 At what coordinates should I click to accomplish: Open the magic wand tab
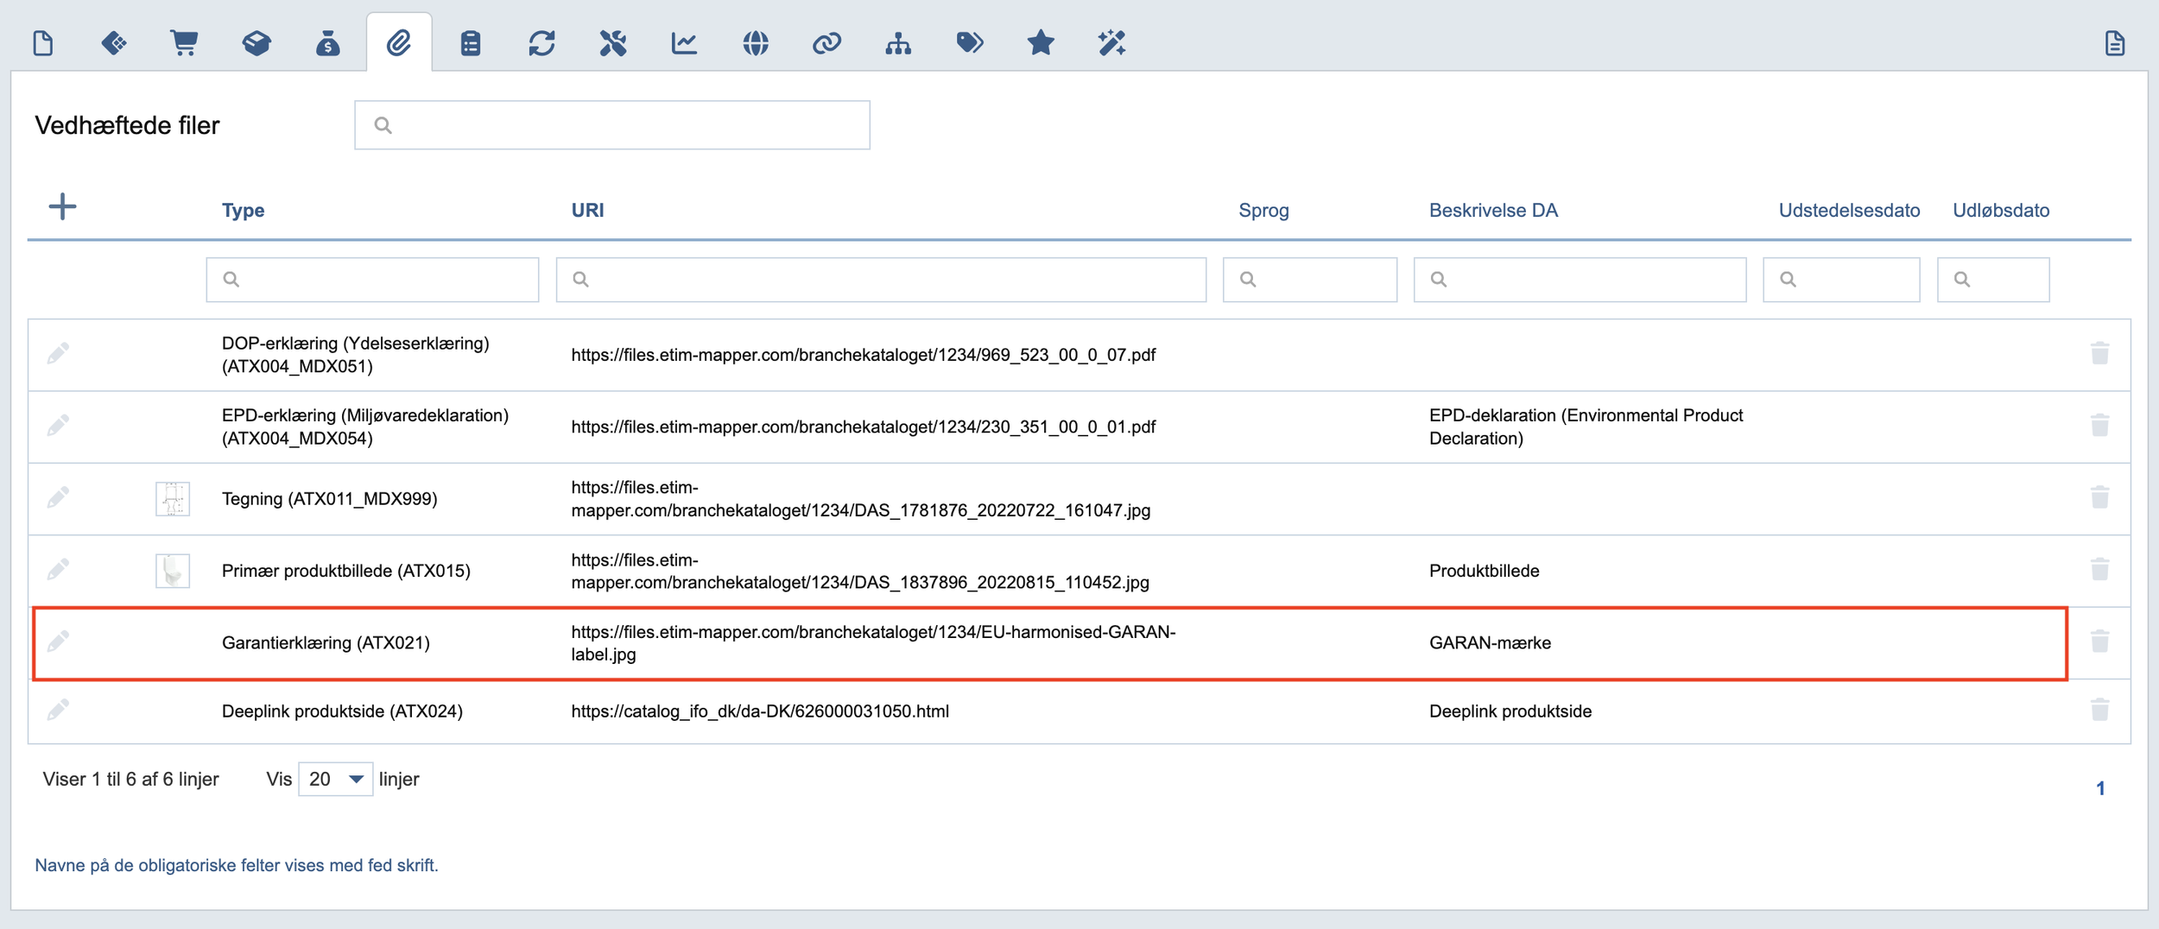(1112, 42)
